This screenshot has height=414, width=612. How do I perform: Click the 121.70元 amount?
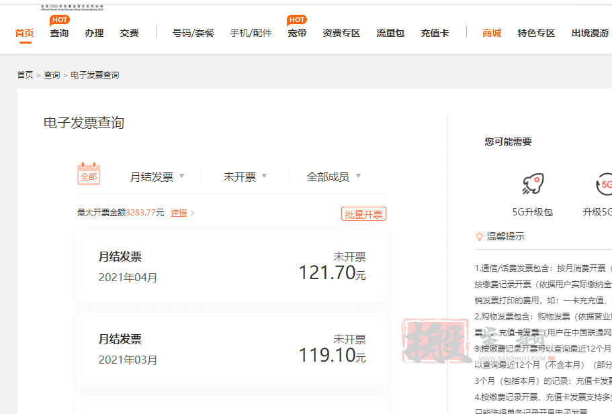tap(332, 272)
